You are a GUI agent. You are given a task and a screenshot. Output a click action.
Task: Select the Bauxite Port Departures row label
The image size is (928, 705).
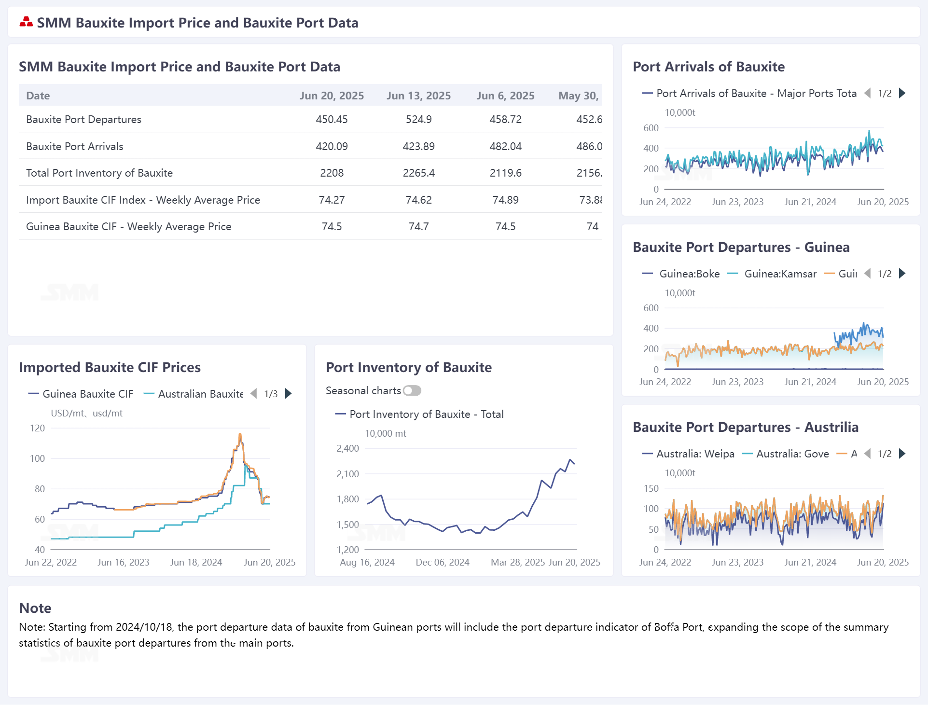click(83, 119)
